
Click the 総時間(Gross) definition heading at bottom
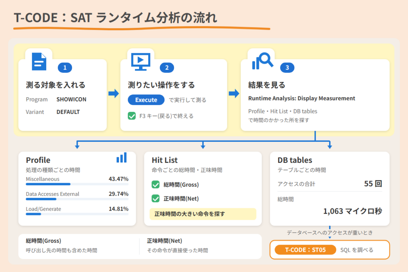tap(43, 241)
